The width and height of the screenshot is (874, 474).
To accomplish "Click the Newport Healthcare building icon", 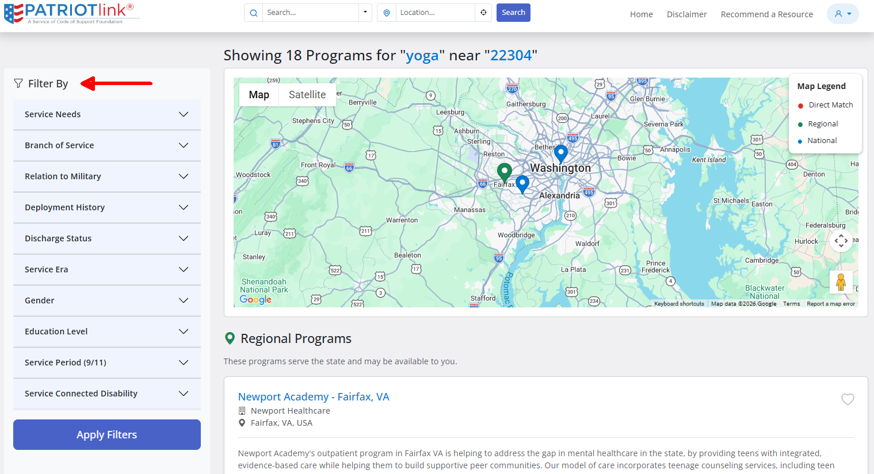I will [242, 411].
